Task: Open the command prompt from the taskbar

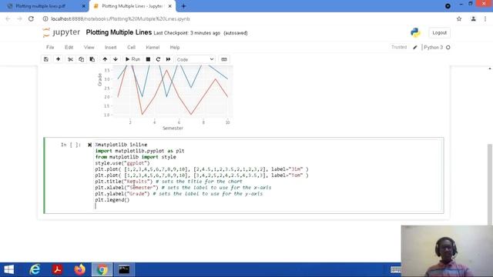Action: 124,269
